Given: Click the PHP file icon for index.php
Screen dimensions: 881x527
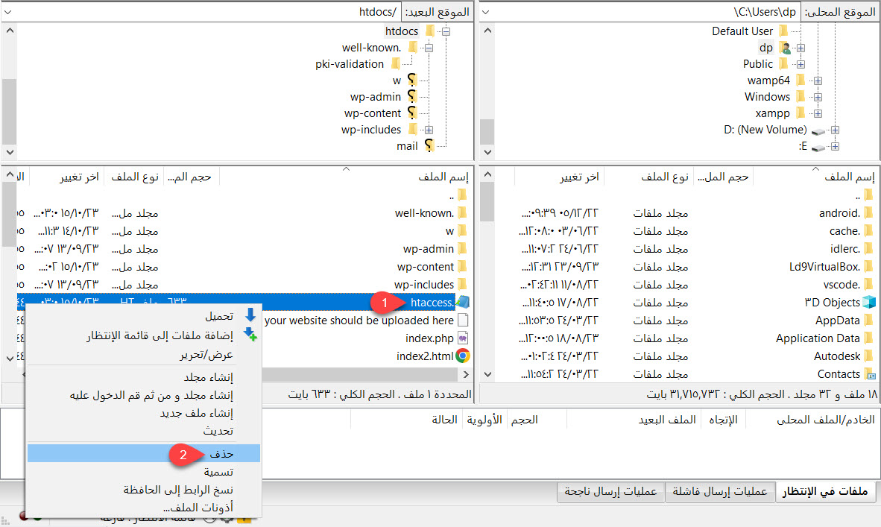Looking at the screenshot, I should (463, 338).
